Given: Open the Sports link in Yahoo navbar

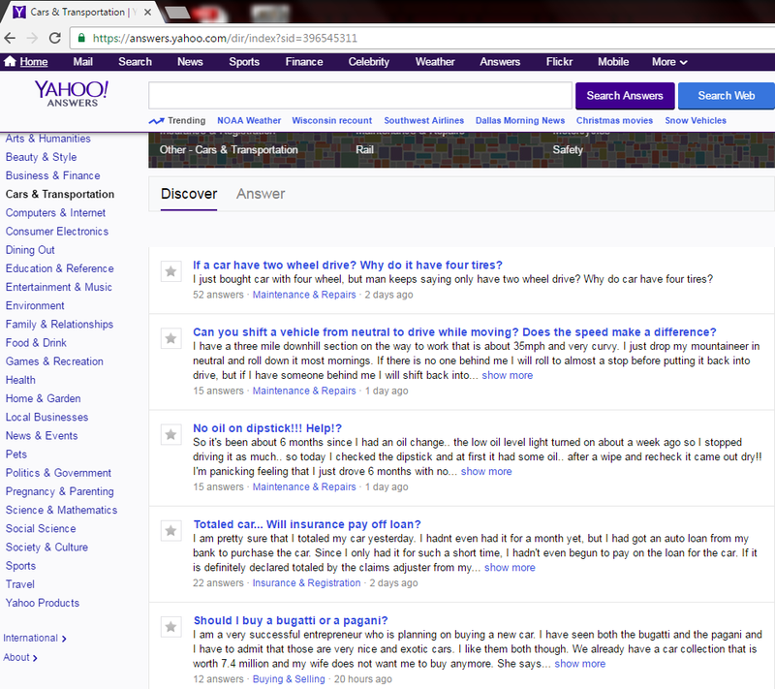Looking at the screenshot, I should [244, 62].
